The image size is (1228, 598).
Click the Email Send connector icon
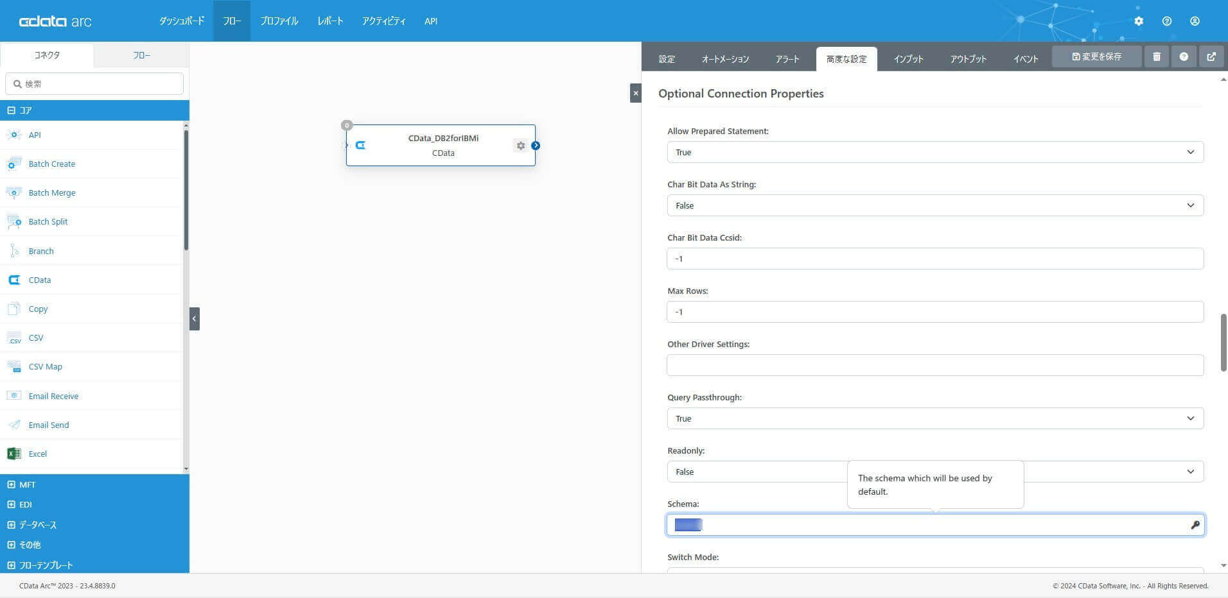[13, 425]
